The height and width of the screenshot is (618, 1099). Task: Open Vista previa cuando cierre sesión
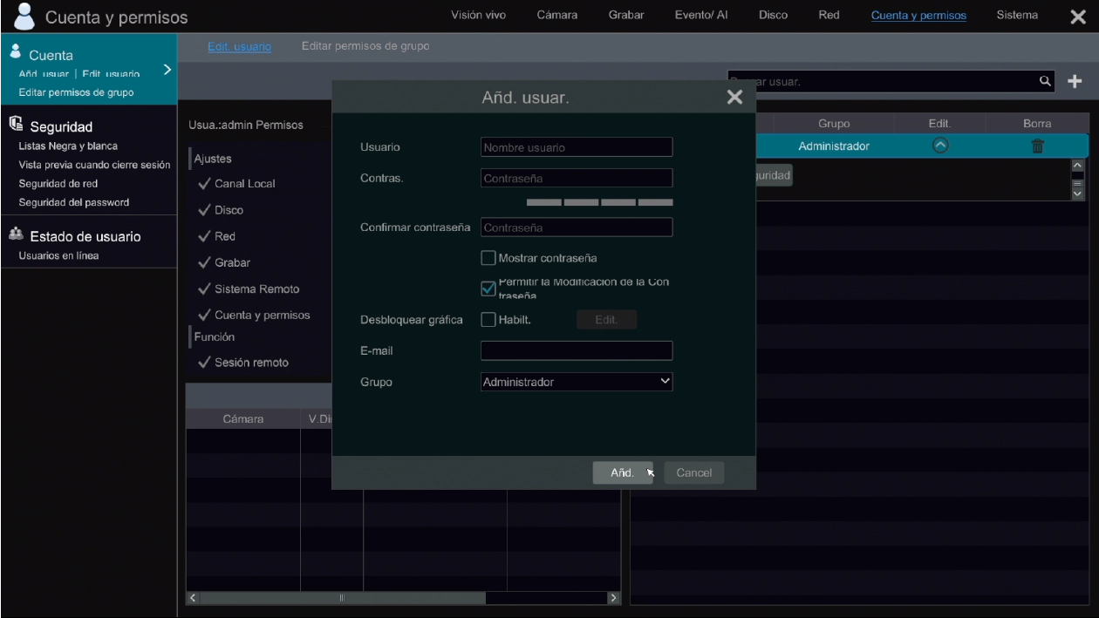[94, 165]
